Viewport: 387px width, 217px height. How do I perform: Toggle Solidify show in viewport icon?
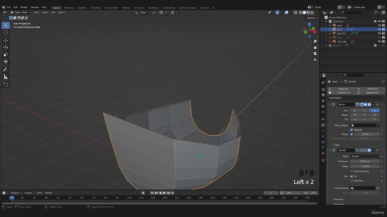(x=365, y=150)
